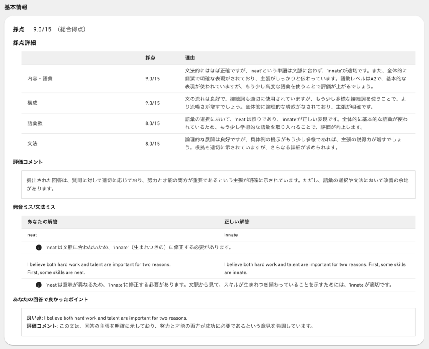The height and width of the screenshot is (349, 429).
Task: Click the '理由' column header
Action: point(190,58)
